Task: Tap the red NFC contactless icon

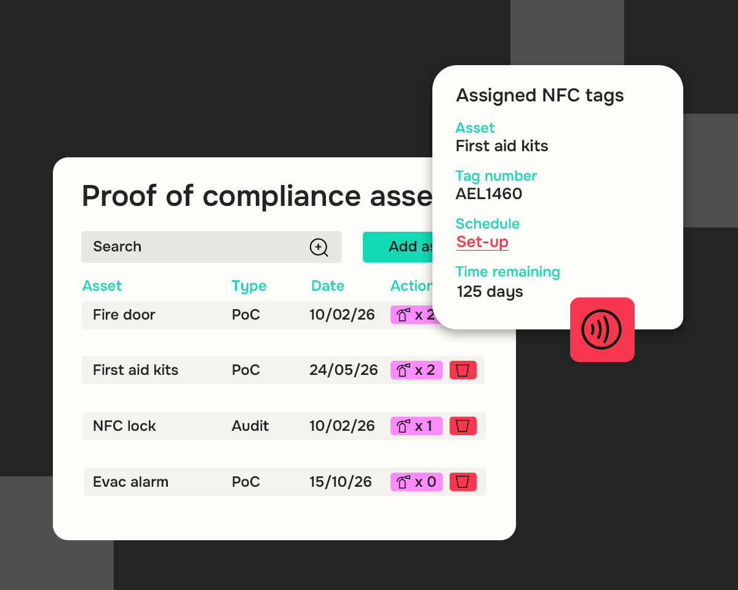Action: point(602,329)
